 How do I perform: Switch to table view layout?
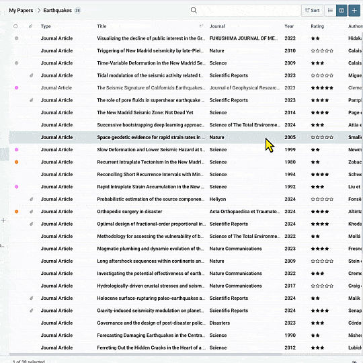341,10
